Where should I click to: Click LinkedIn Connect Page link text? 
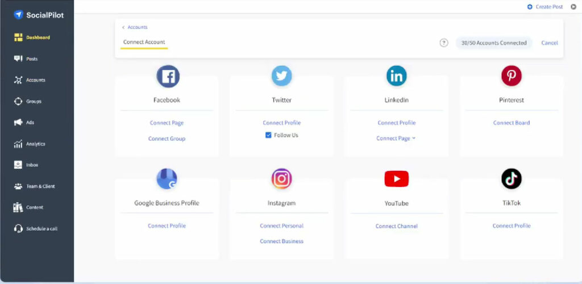point(393,138)
